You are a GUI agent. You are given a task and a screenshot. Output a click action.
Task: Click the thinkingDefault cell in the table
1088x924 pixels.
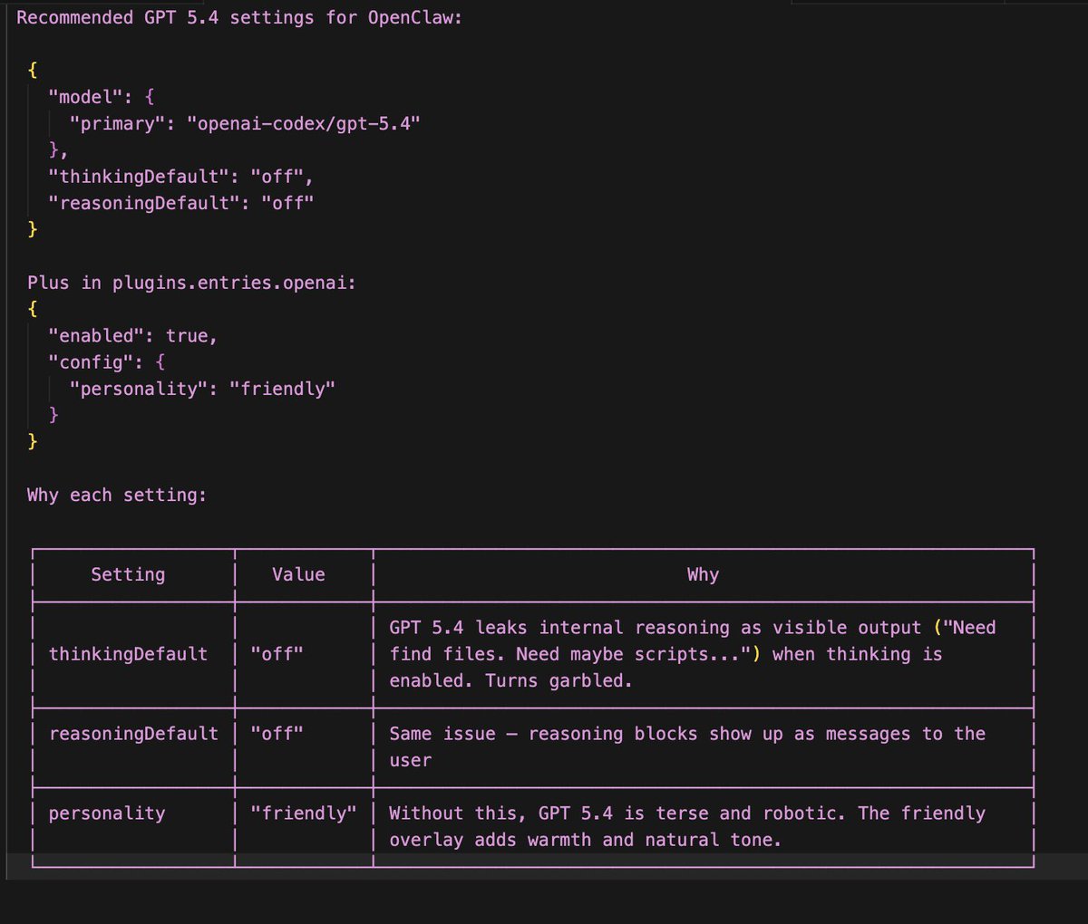click(128, 654)
